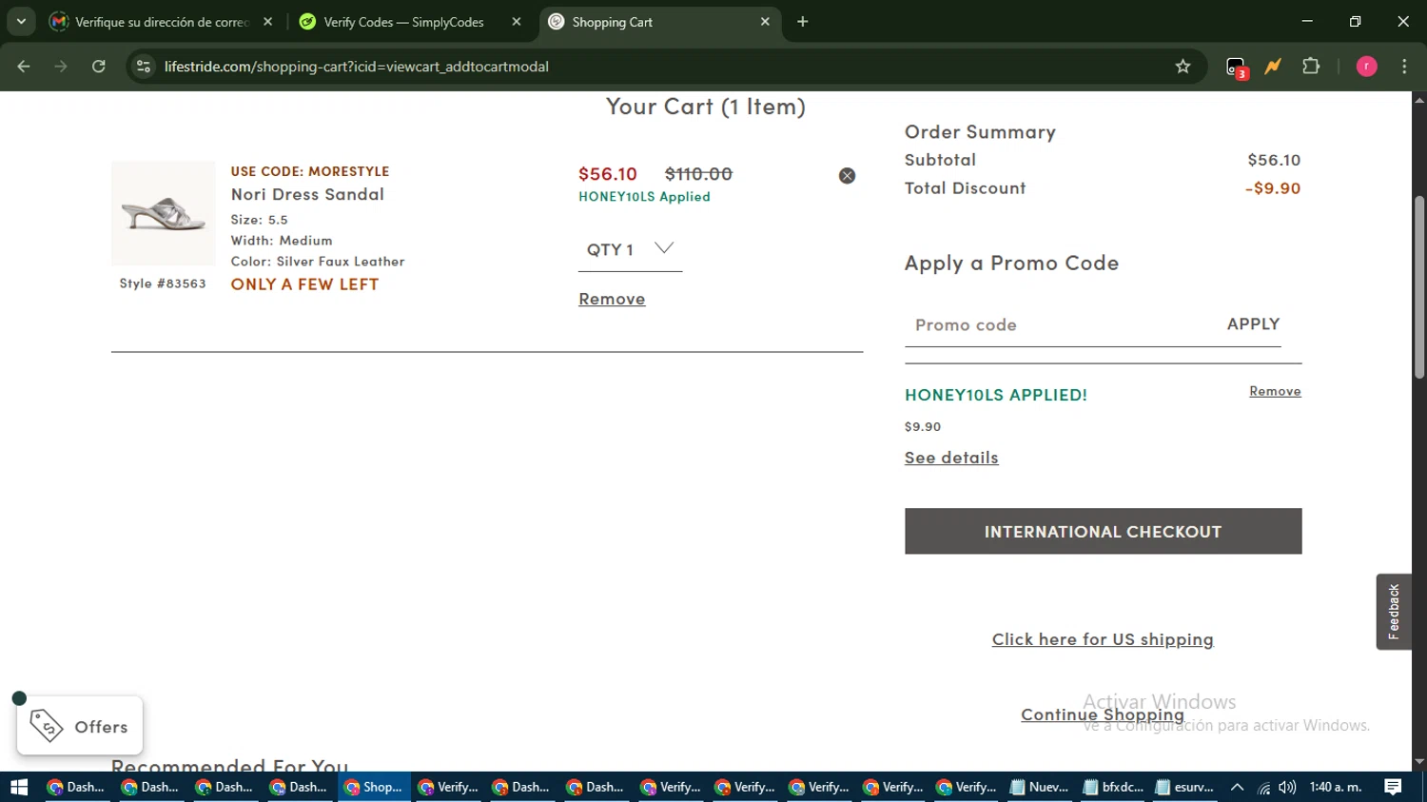Click APPLY for the promo code

(x=1253, y=324)
